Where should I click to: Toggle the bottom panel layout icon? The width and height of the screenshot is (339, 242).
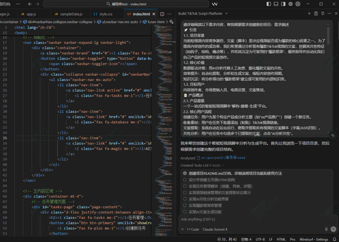276,4
